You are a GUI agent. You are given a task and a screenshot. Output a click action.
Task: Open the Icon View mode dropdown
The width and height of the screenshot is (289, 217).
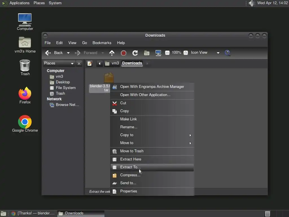(205, 53)
